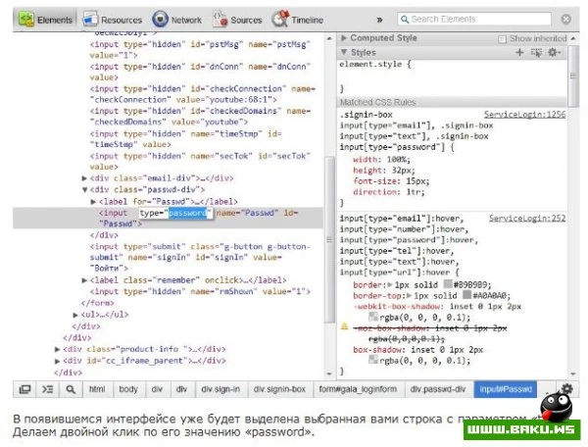Close the developer tools panel
This screenshot has width=588, height=447.
(x=565, y=20)
